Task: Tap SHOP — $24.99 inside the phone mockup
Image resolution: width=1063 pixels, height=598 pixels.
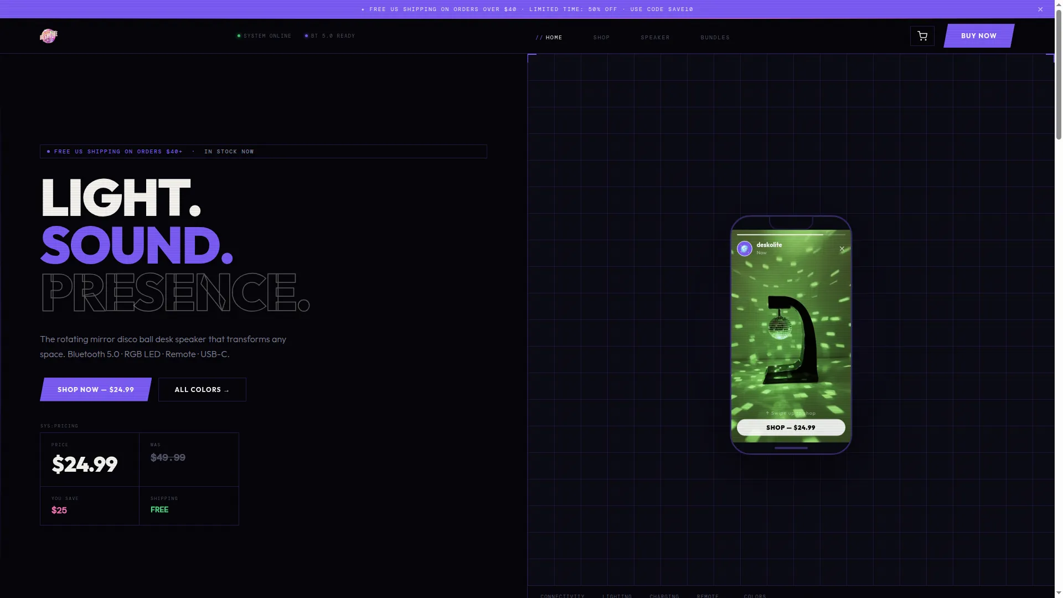Action: tap(791, 427)
